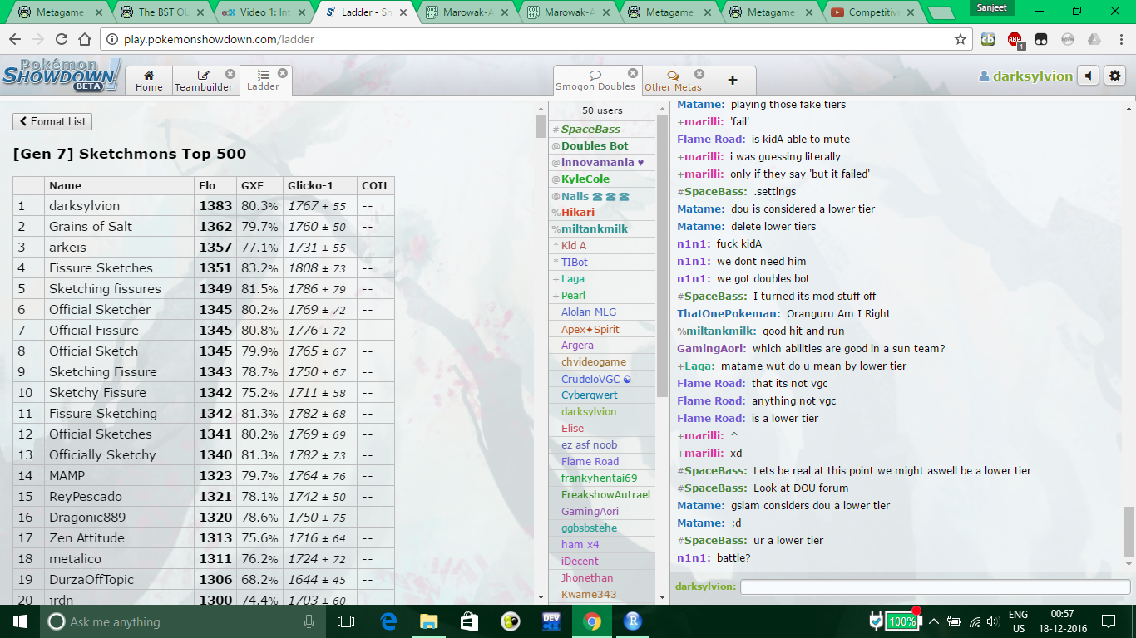Close the Smogon Doubles chat tab
This screenshot has height=638, width=1136.
[633, 73]
